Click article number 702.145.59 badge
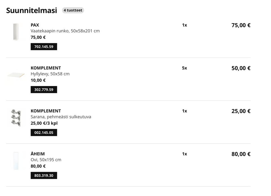 44,47
